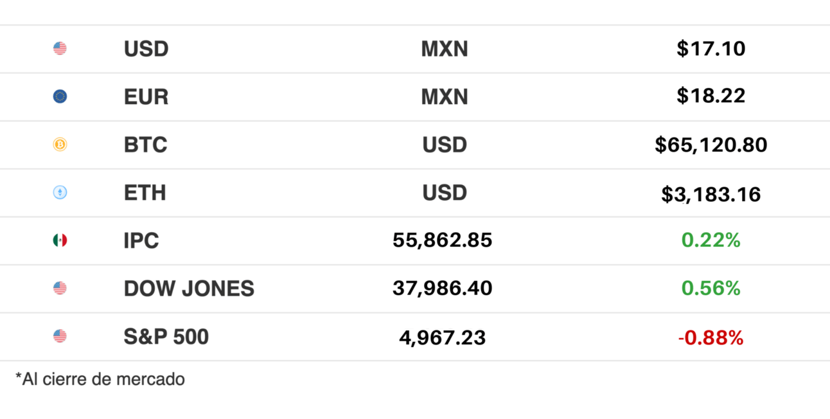
Task: Click the Mexico flag icon
Action: coord(60,240)
